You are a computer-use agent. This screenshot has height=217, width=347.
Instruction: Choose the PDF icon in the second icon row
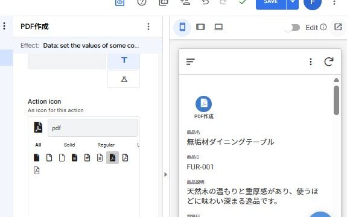click(x=37, y=171)
